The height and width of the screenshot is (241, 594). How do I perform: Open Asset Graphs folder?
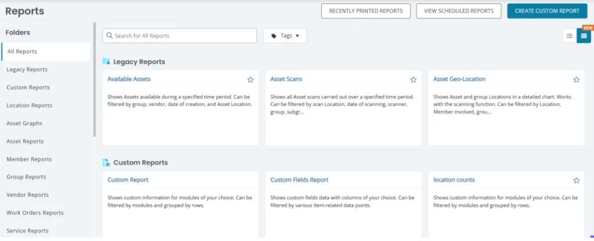(24, 123)
